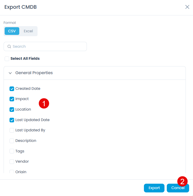Uncheck the Impact field

coord(12,99)
